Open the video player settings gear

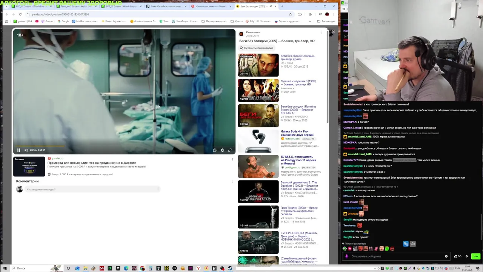tap(222, 150)
